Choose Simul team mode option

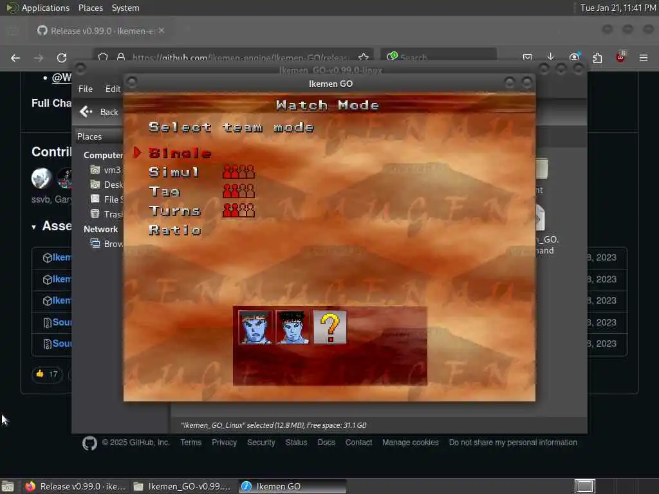174,172
